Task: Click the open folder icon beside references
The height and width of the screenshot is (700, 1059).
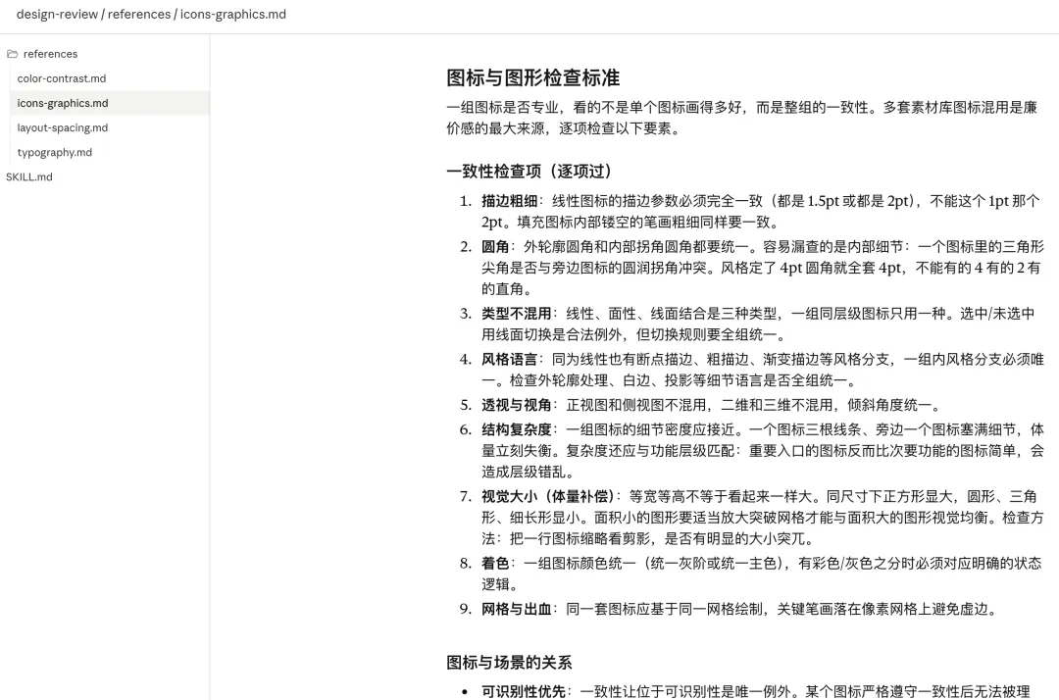Action: point(12,54)
